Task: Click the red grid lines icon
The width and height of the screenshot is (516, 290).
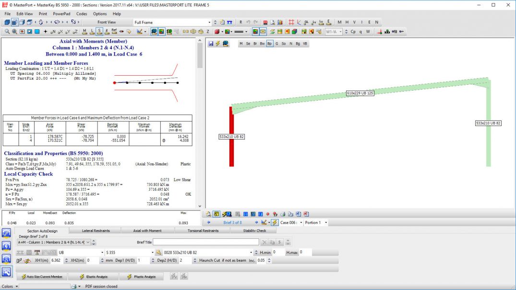Action: click(291, 23)
